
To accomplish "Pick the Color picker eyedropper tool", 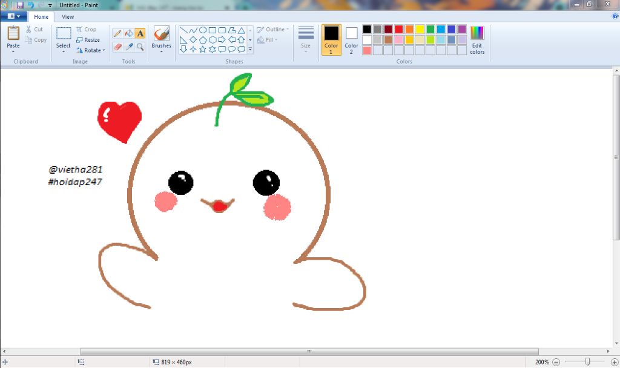I will pyautogui.click(x=129, y=47).
